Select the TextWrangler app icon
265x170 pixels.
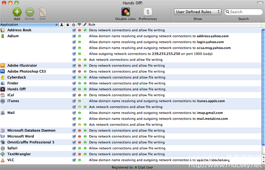click(3, 154)
